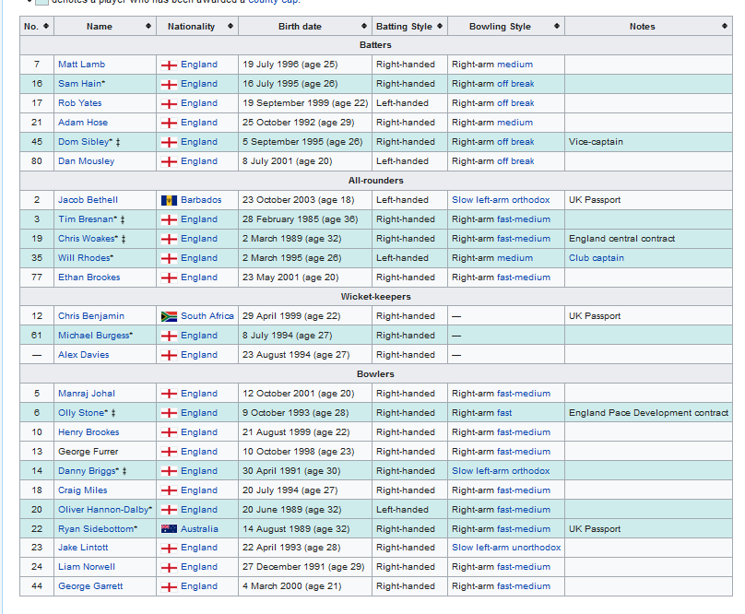Click the 'medium' bowling link in Adam Hose's row
745x614 pixels.
click(515, 123)
